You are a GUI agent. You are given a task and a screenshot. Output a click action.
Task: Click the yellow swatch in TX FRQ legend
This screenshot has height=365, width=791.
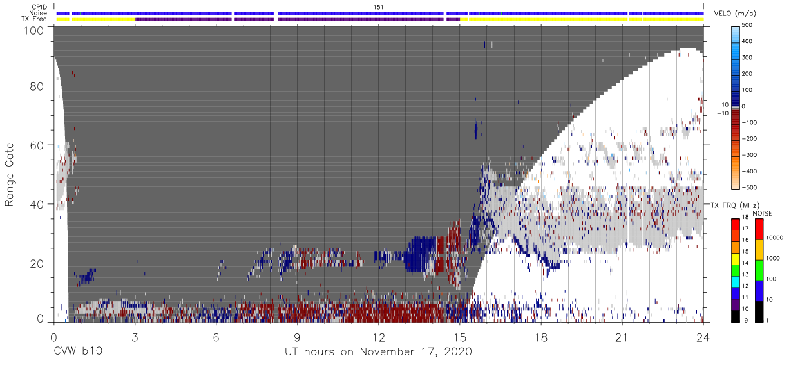[735, 258]
